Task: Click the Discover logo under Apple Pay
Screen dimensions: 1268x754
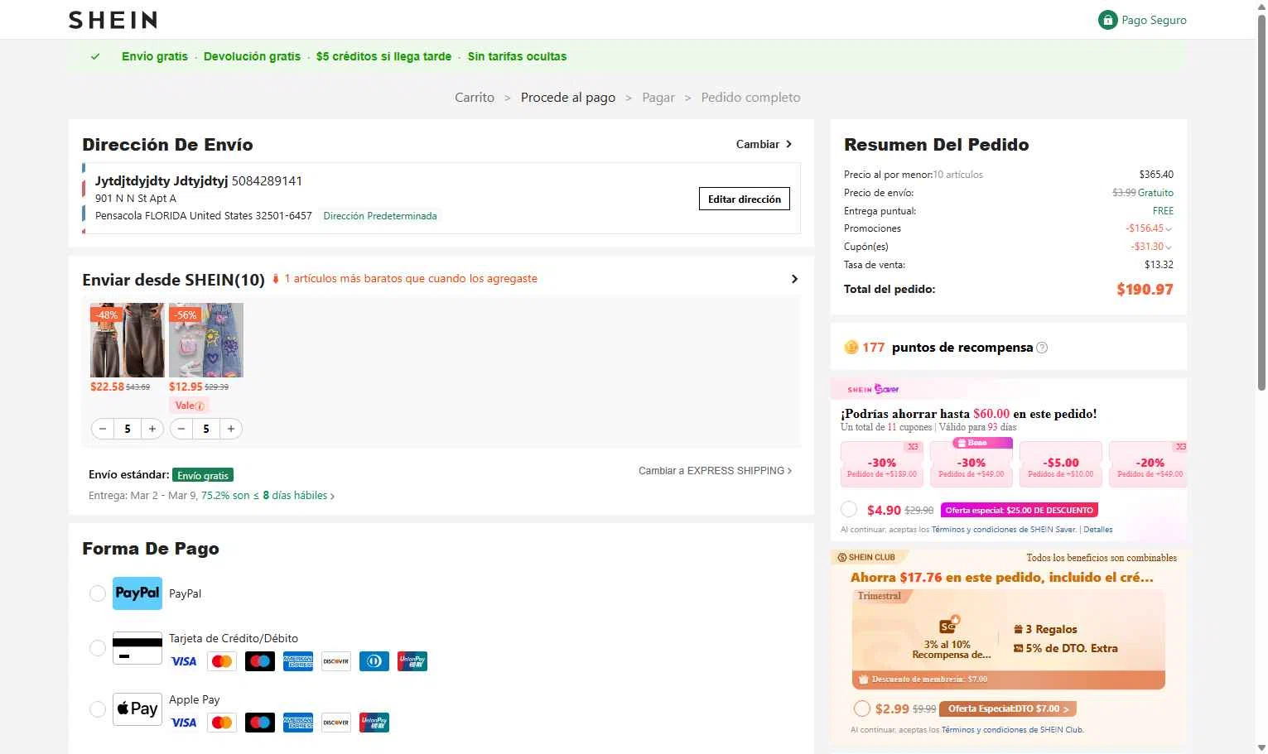Action: tap(336, 723)
